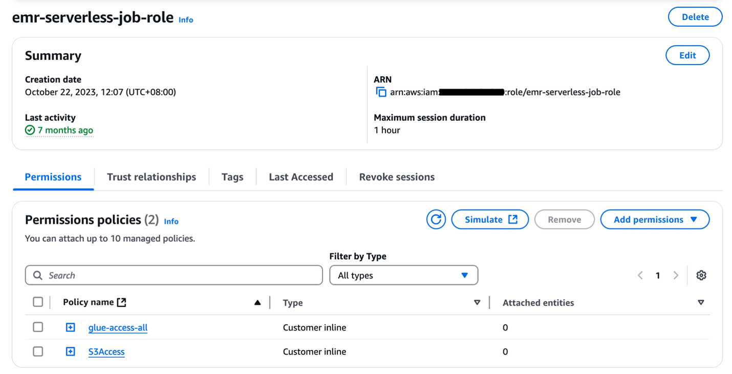Open the glue-access-all policy link
The height and width of the screenshot is (374, 732).
coord(118,327)
